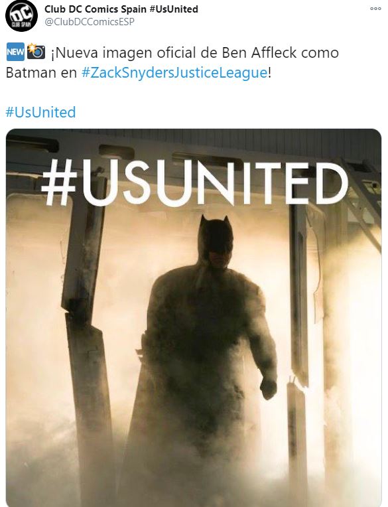Click Batman's clenched fist in the image
Image resolution: width=388 pixels, height=507 pixels.
pyautogui.click(x=269, y=388)
